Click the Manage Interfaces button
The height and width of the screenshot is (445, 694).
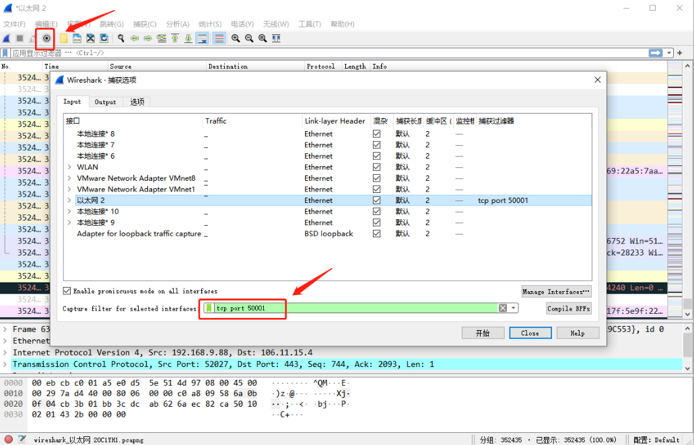tap(557, 291)
